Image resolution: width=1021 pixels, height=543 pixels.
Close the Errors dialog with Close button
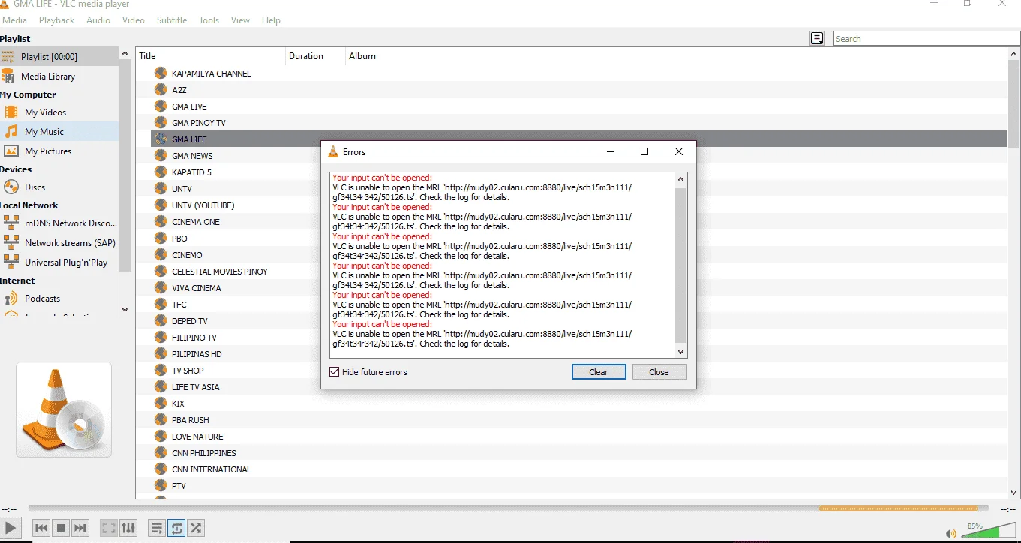click(x=659, y=372)
